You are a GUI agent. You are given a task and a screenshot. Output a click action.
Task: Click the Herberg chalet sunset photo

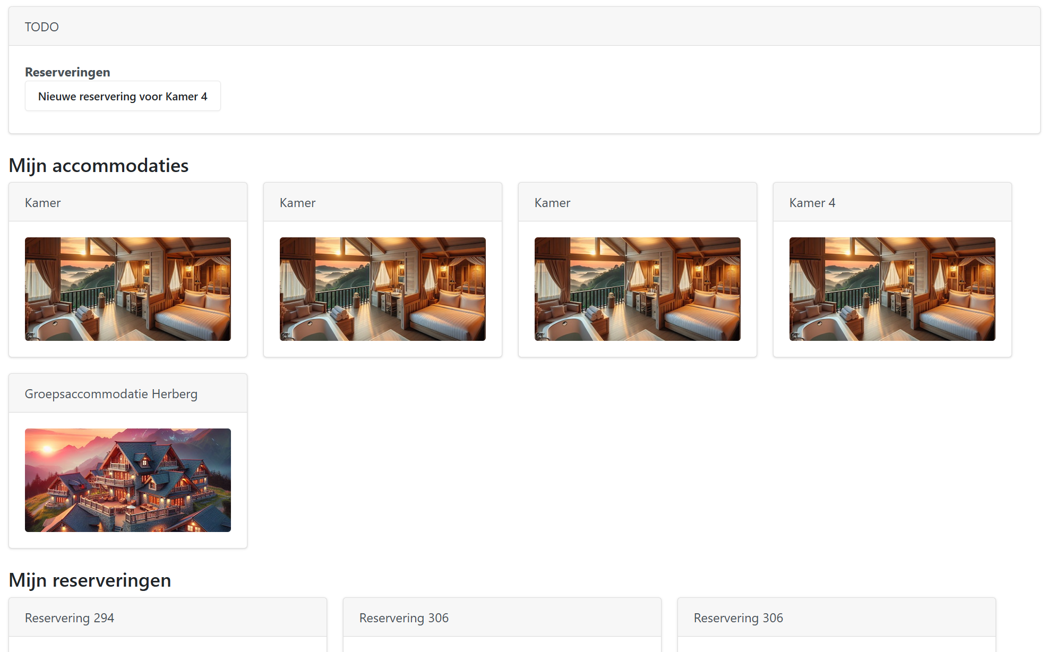tap(128, 480)
